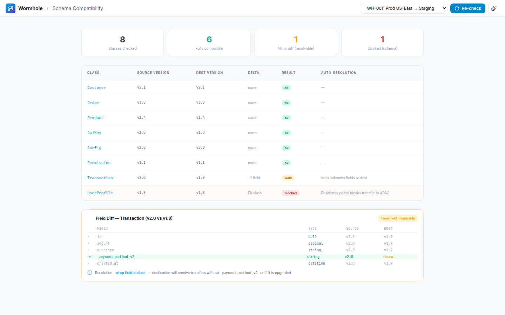Click the blocked badge in UserProfile row
The width and height of the screenshot is (505, 315).
290,193
